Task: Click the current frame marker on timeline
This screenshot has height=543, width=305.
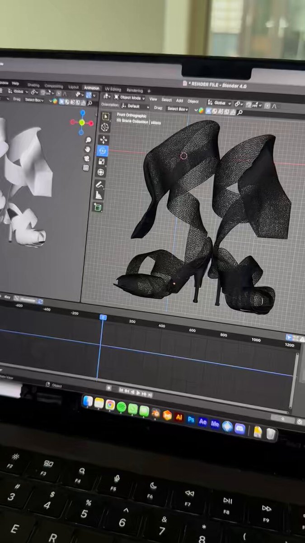Action: tap(103, 318)
